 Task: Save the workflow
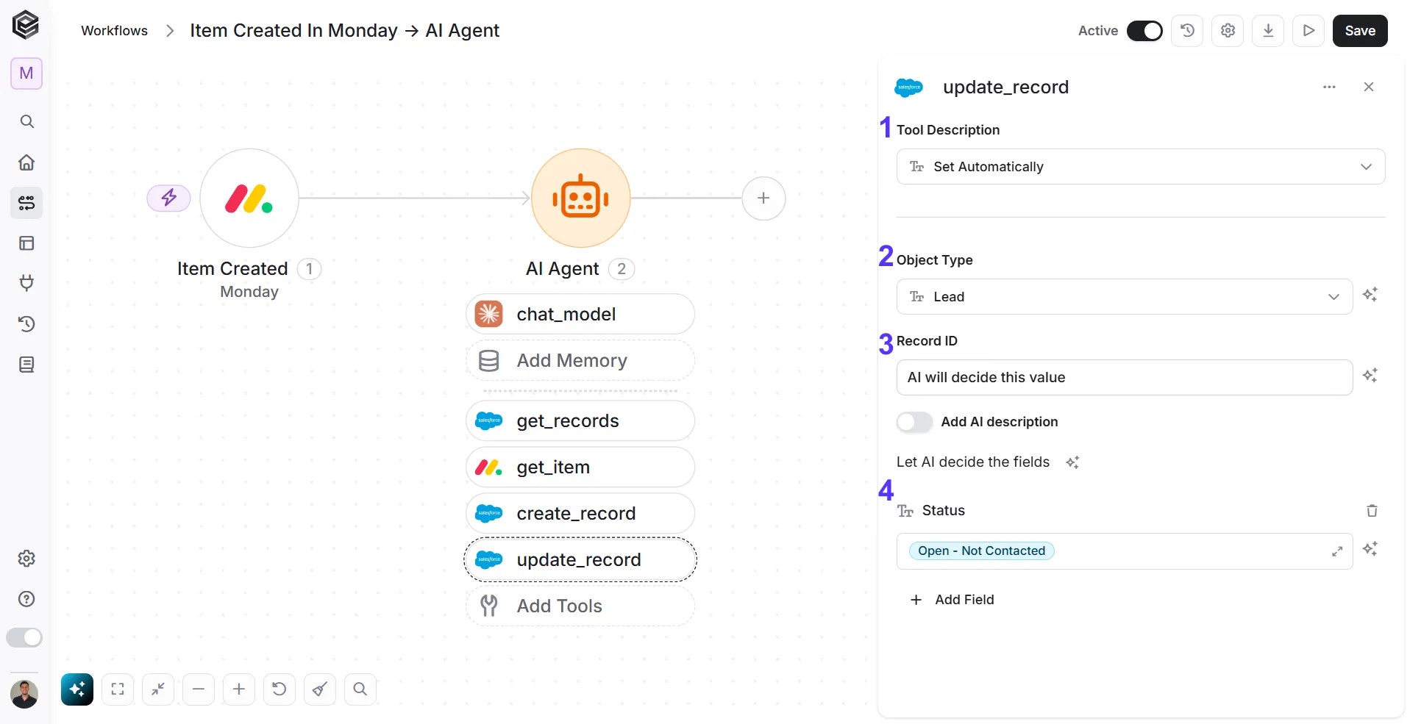(x=1360, y=31)
